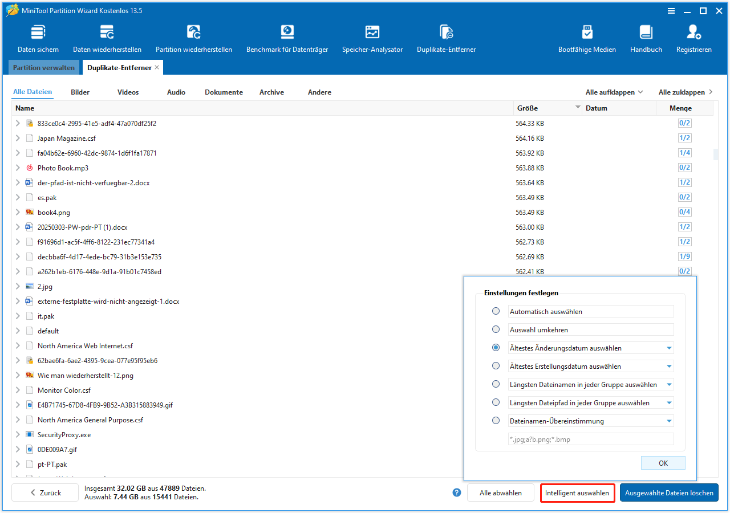The height and width of the screenshot is (513, 730).
Task: Click the file pattern input field
Action: (590, 439)
